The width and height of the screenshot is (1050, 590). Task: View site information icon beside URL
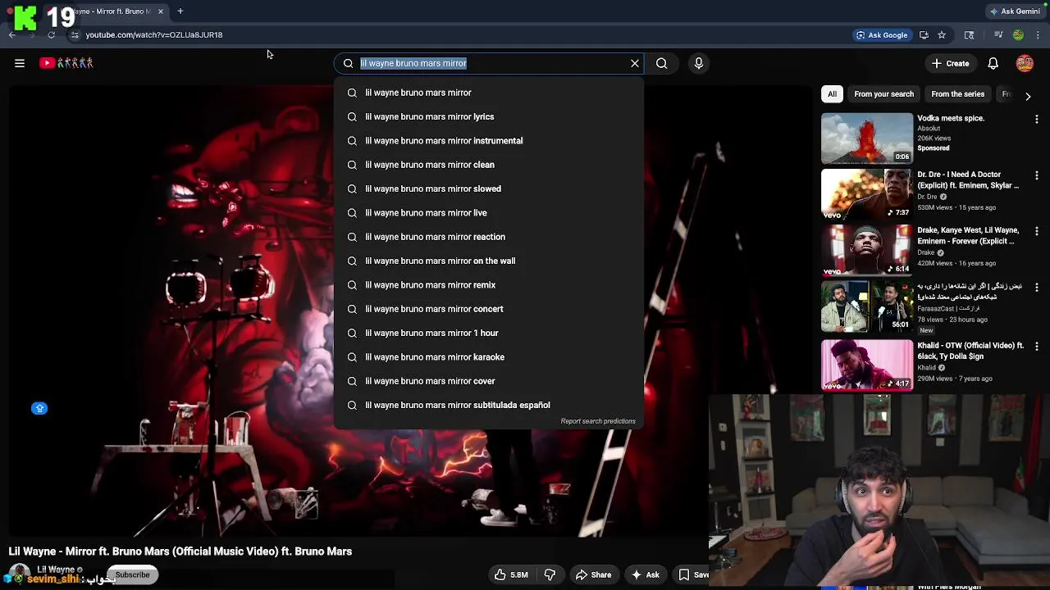75,35
